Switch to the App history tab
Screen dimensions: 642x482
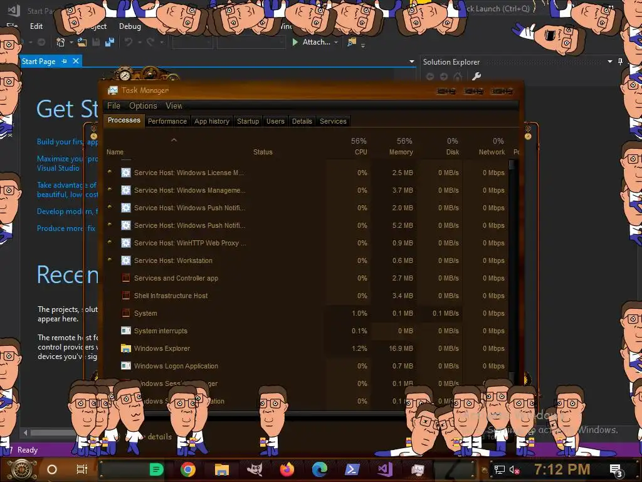212,121
